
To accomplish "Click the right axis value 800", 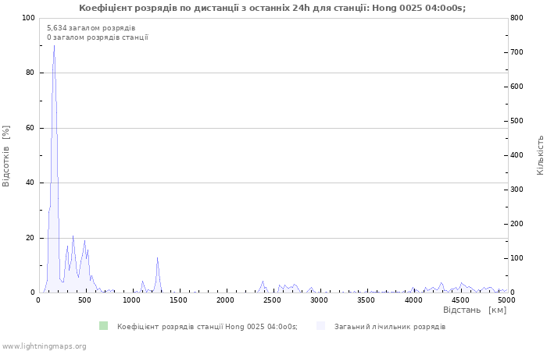I will (x=517, y=18).
